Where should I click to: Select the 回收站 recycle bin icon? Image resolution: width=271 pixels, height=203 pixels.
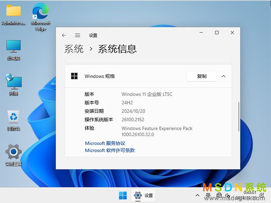14,121
